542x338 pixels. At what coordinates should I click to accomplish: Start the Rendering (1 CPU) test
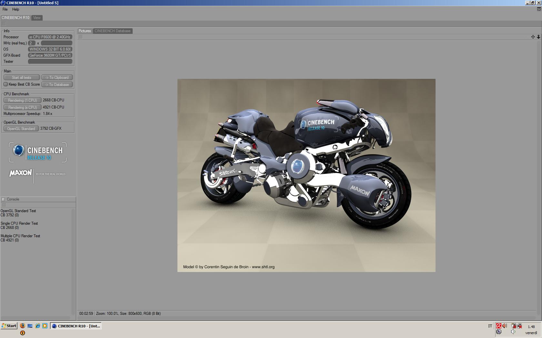pyautogui.click(x=22, y=100)
